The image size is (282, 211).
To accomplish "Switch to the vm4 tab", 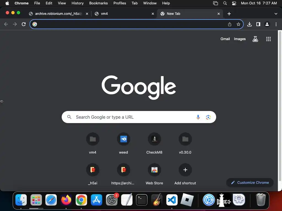I will point(124,14).
